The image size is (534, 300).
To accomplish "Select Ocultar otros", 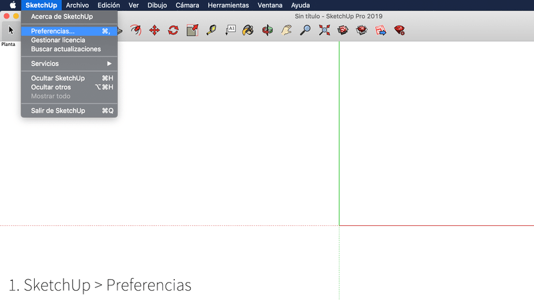I will click(x=69, y=87).
